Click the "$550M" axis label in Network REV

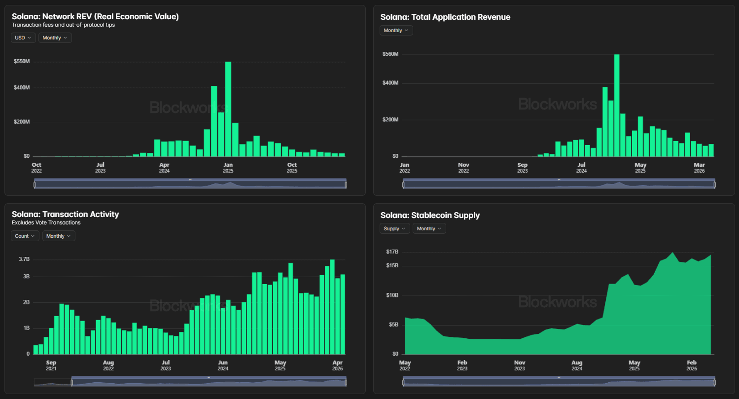click(23, 62)
